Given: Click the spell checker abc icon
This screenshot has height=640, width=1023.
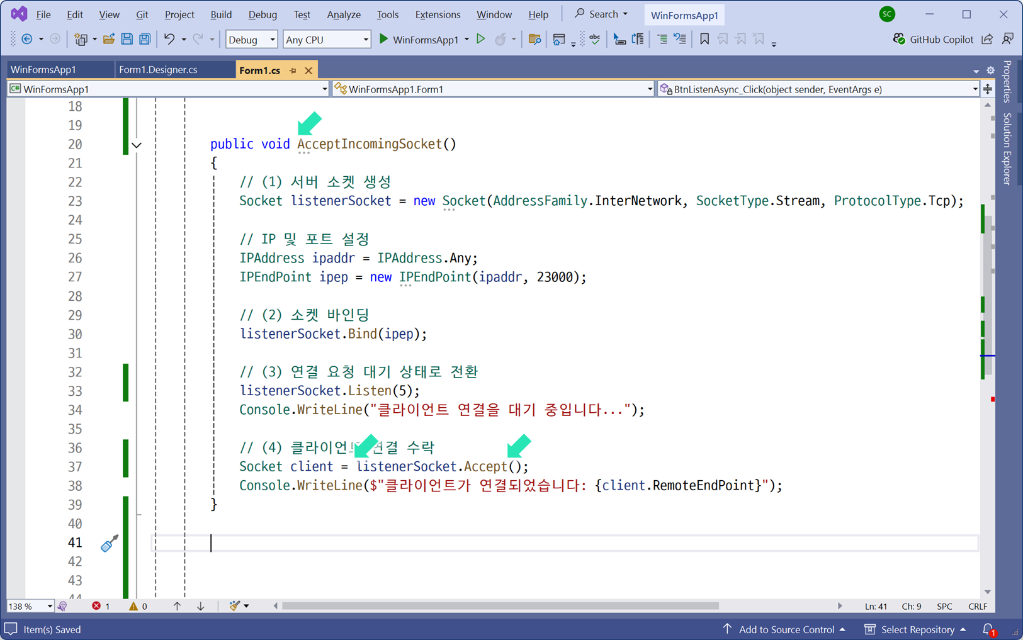Looking at the screenshot, I should click(x=594, y=40).
